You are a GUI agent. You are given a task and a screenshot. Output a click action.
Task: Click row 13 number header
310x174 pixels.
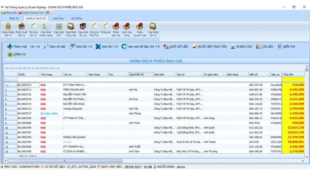point(11,142)
